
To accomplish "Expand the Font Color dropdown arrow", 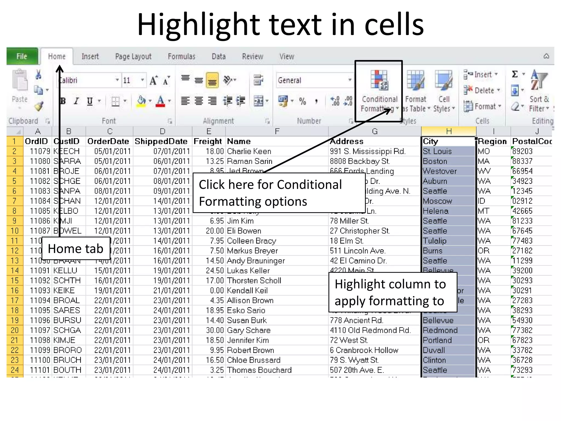I will tap(170, 101).
